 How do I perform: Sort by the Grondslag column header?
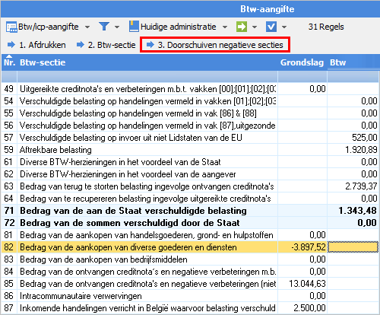click(x=302, y=62)
